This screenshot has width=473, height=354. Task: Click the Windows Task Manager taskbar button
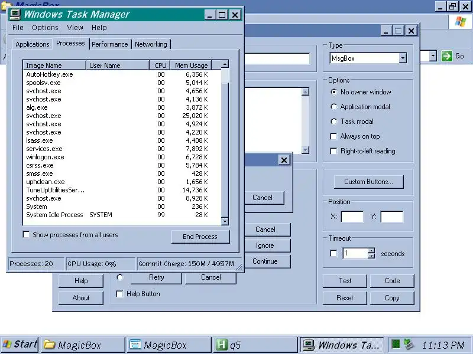[342, 345]
